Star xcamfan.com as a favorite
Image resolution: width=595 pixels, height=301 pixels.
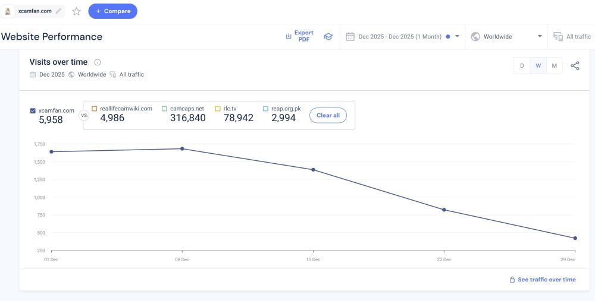(76, 11)
